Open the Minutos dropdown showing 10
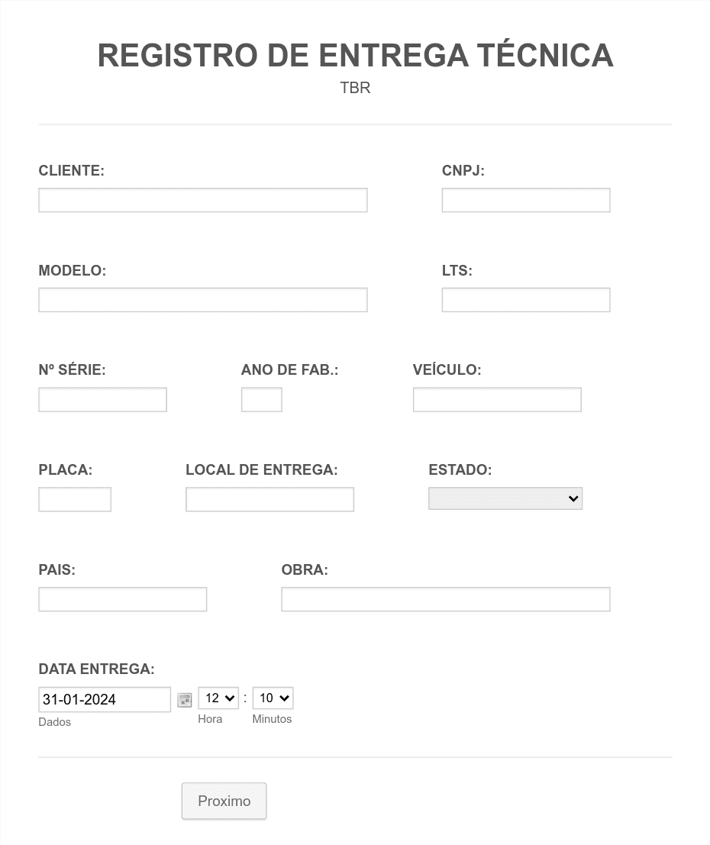Viewport: 710px width, 845px height. [273, 698]
